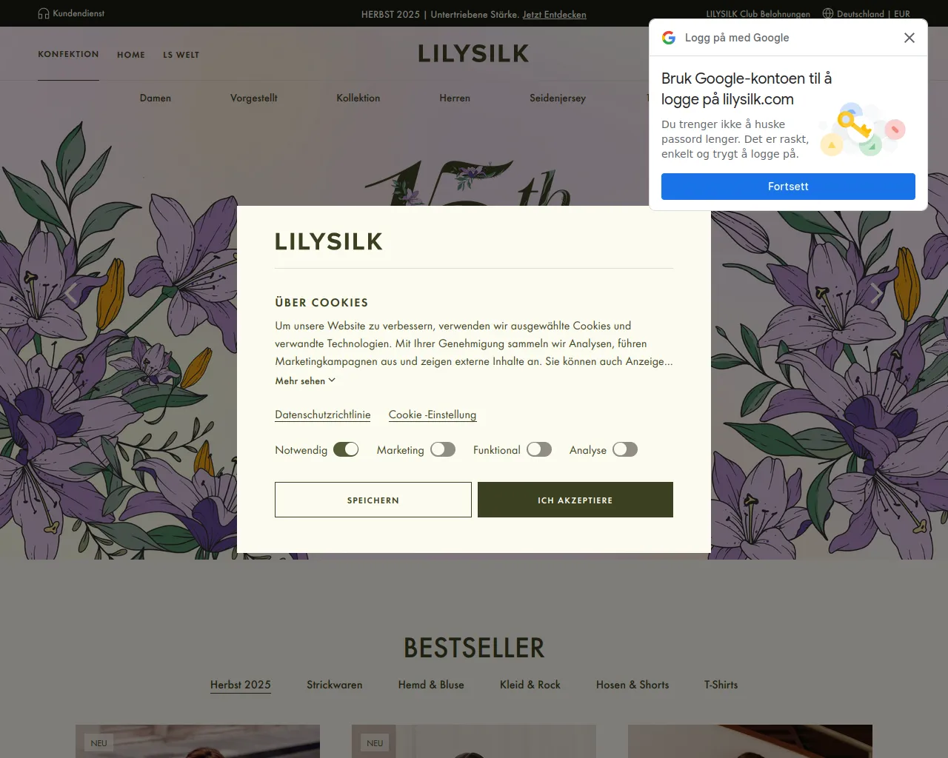Toggle the Notwendig cookie switch
Screen dimensions: 948x758
[346, 449]
